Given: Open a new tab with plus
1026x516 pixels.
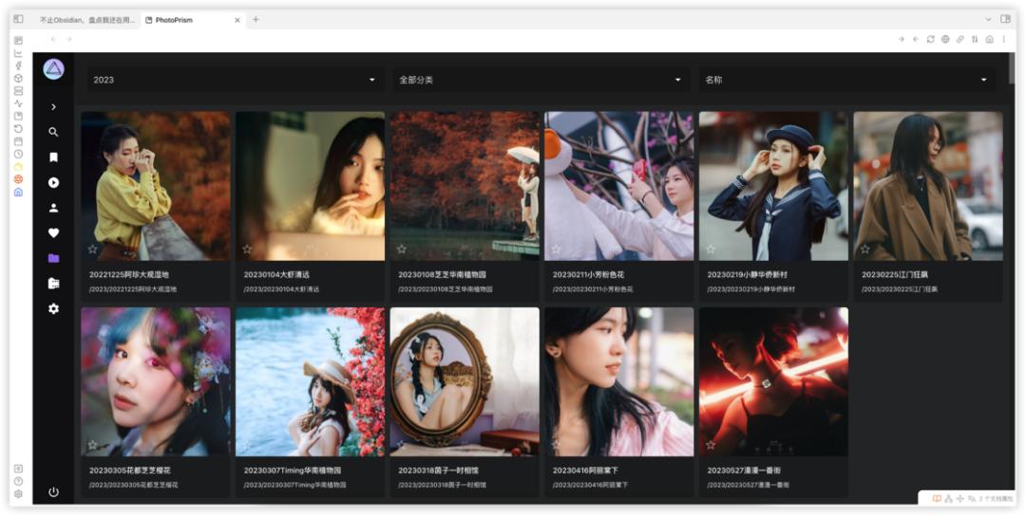Looking at the screenshot, I should click(x=256, y=20).
